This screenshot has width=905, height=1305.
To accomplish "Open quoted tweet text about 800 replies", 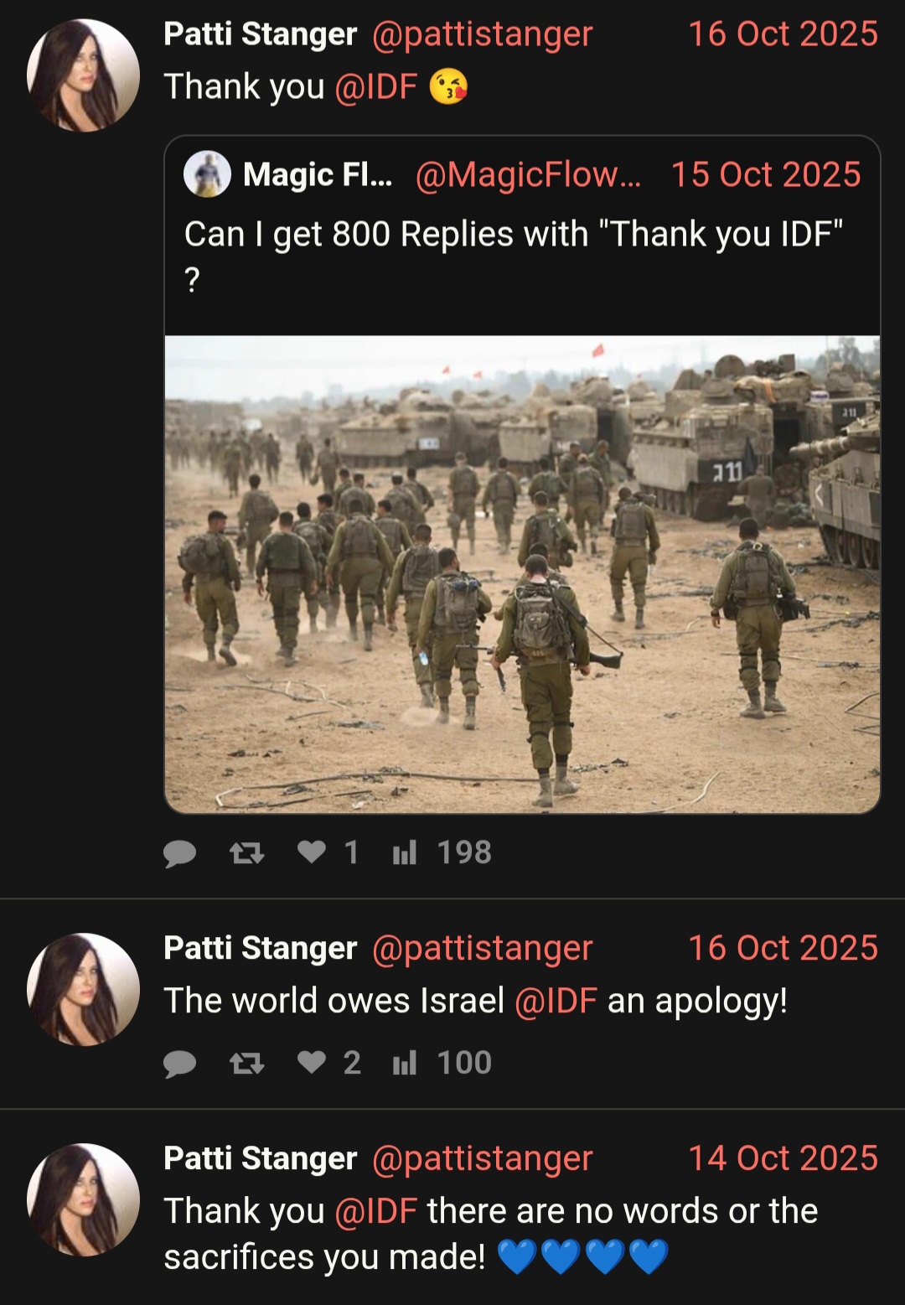I will (513, 256).
